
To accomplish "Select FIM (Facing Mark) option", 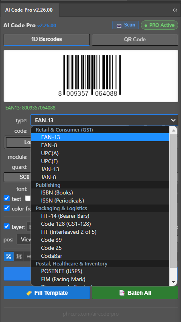I will [100, 279].
